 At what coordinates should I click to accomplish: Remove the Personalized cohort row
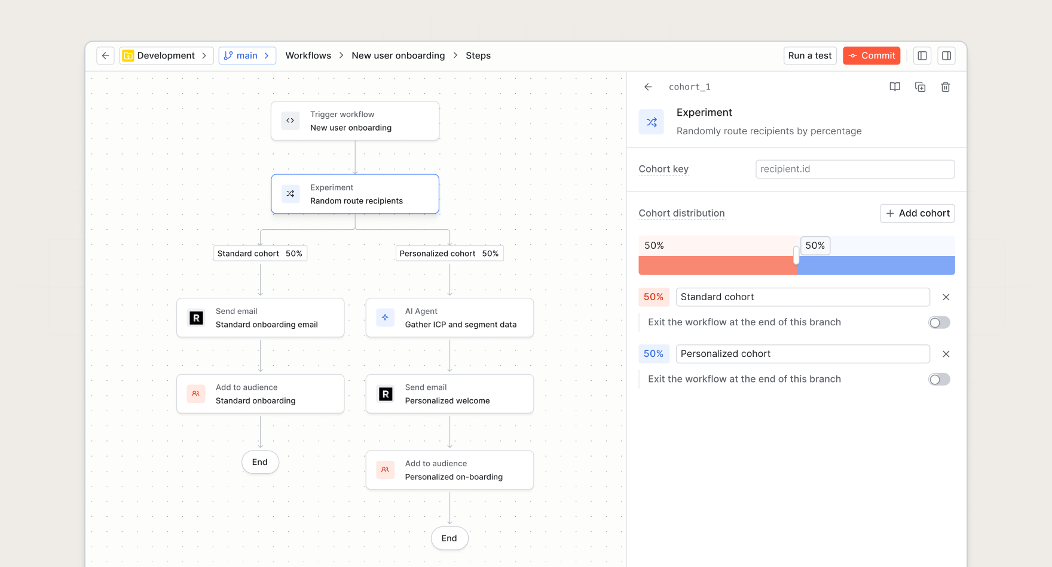point(946,354)
